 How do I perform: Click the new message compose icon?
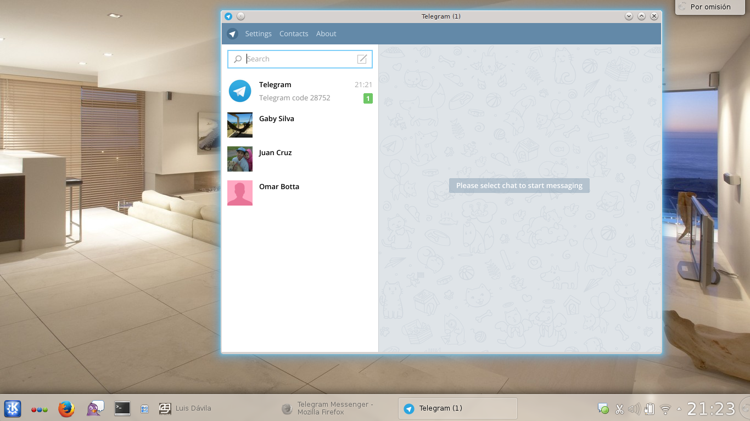tap(362, 59)
